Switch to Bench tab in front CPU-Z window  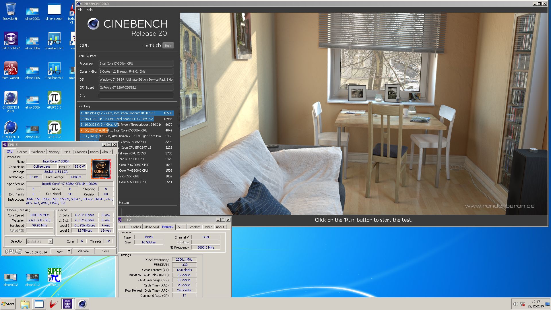tap(94, 152)
